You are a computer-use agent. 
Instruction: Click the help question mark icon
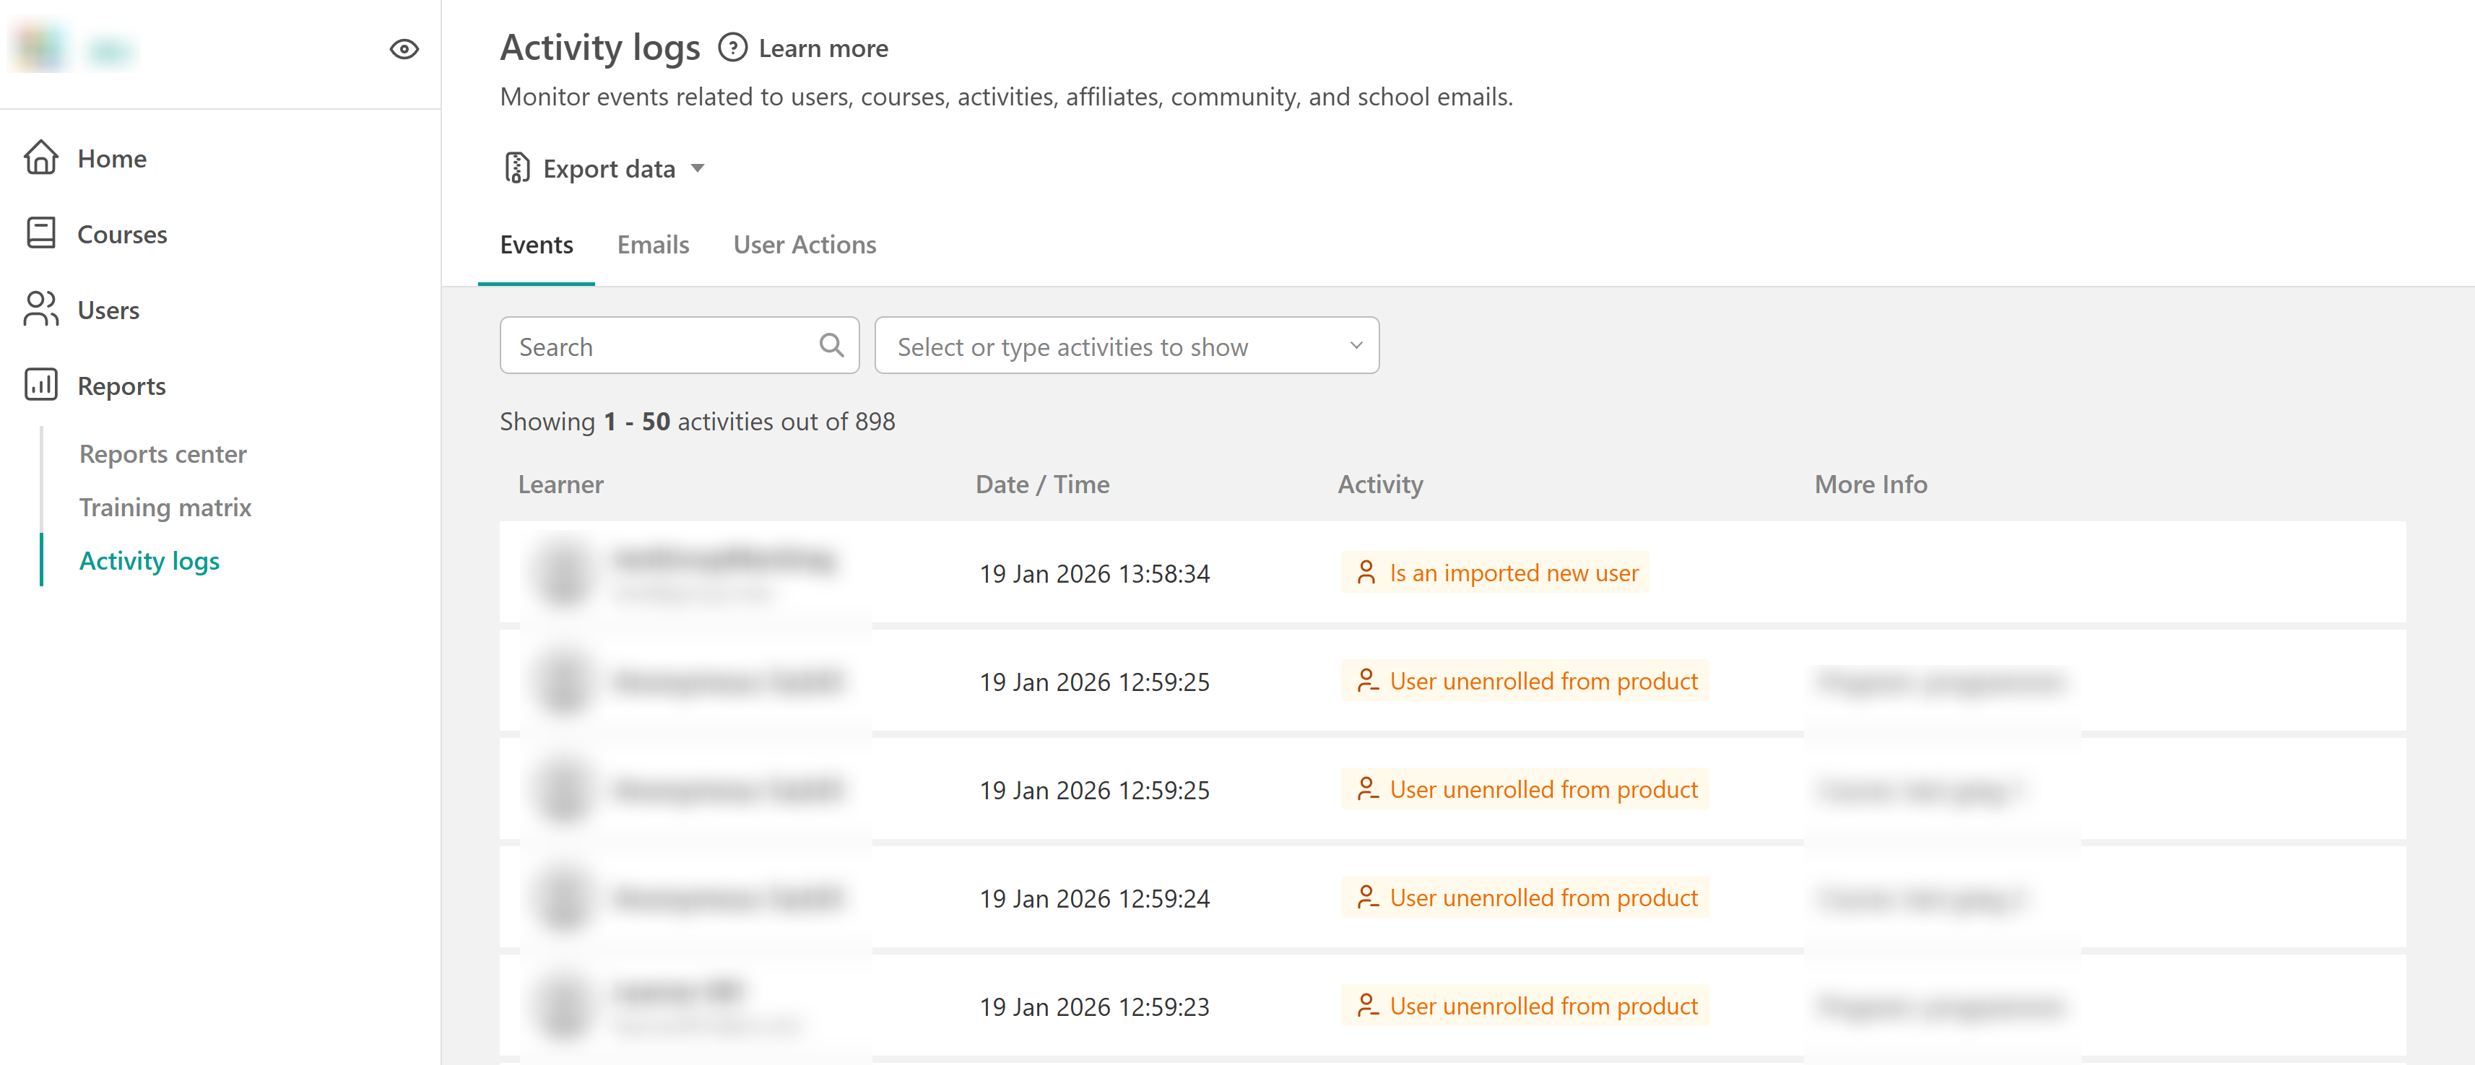pyautogui.click(x=732, y=48)
